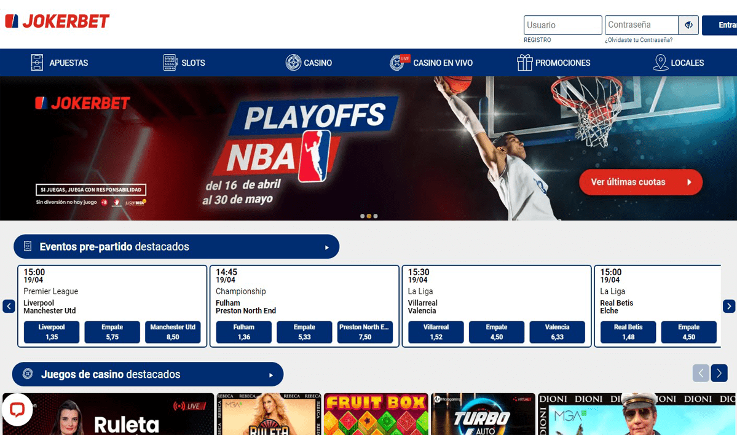Viewport: 737px width, 435px height.
Task: Select Empate 4,50 in the Real Betis match
Action: coord(689,332)
